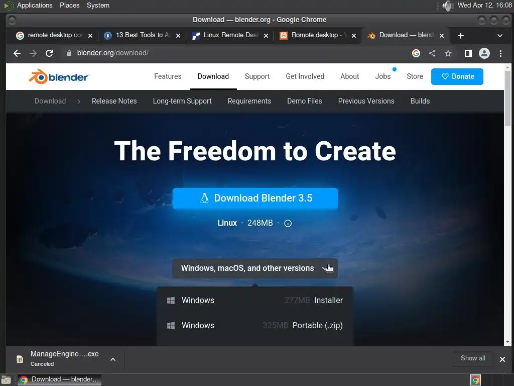Click the Donate button
This screenshot has height=386, width=514.
coord(457,76)
